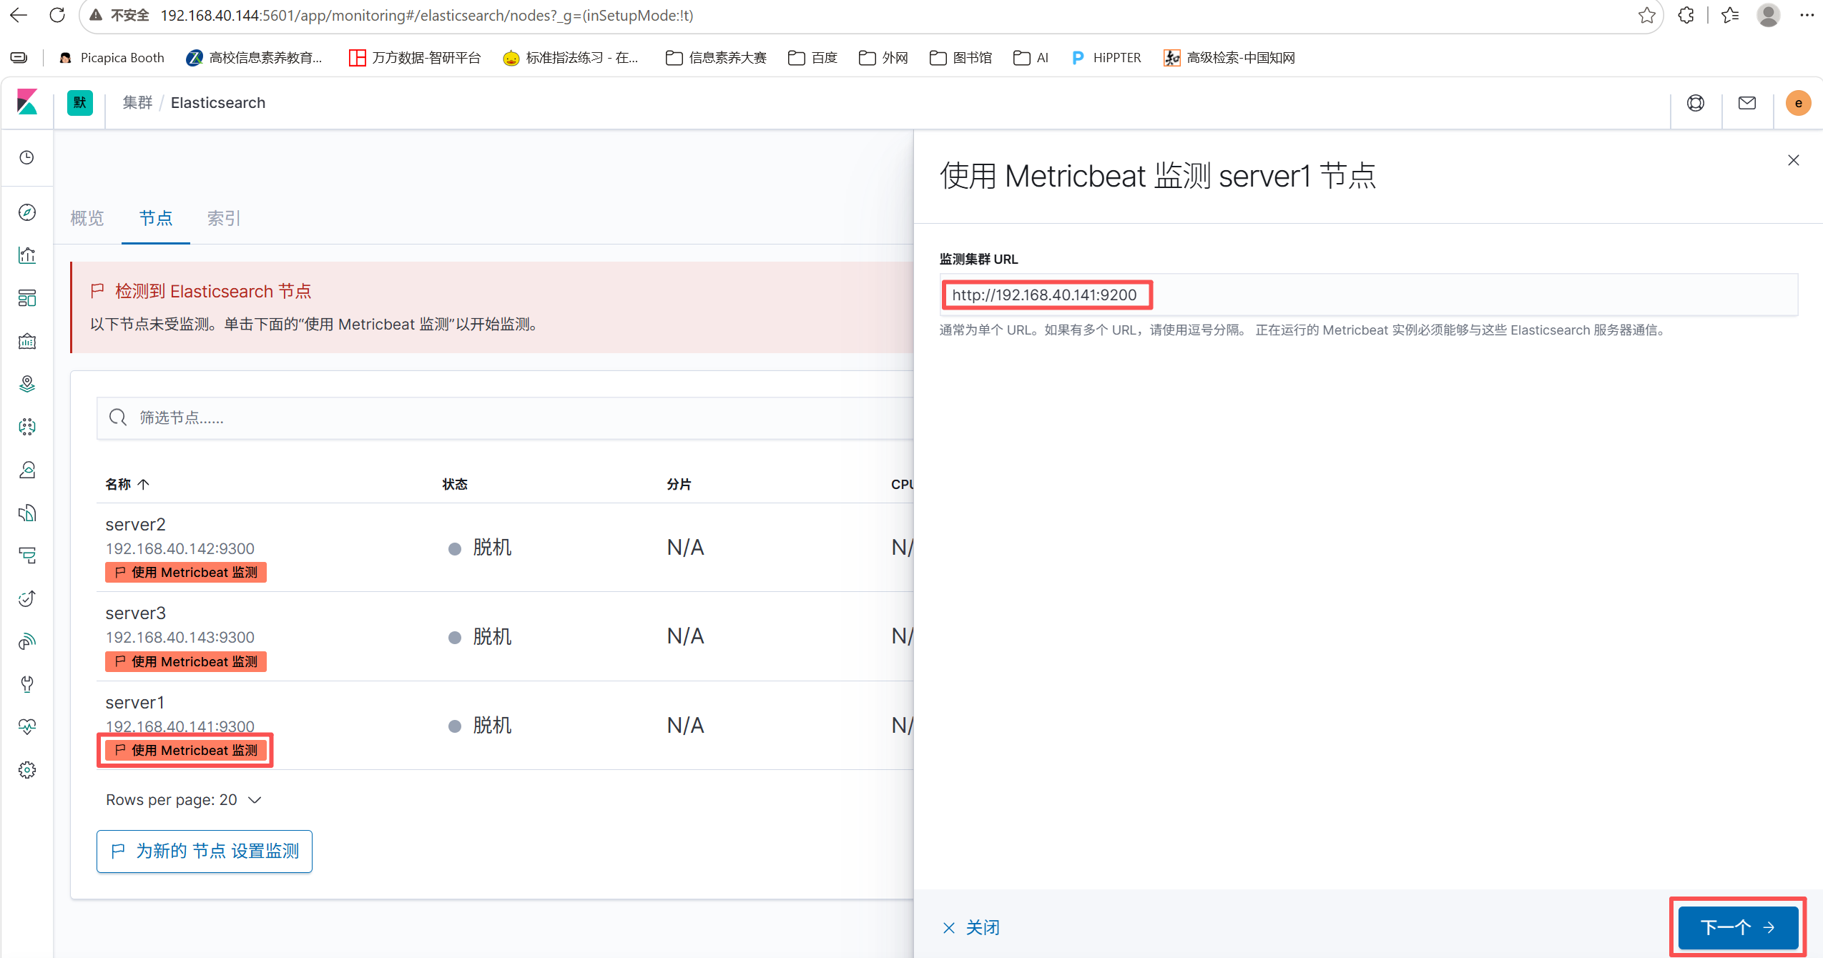The width and height of the screenshot is (1823, 958).
Task: Click the green default space avatar
Action: (80, 102)
